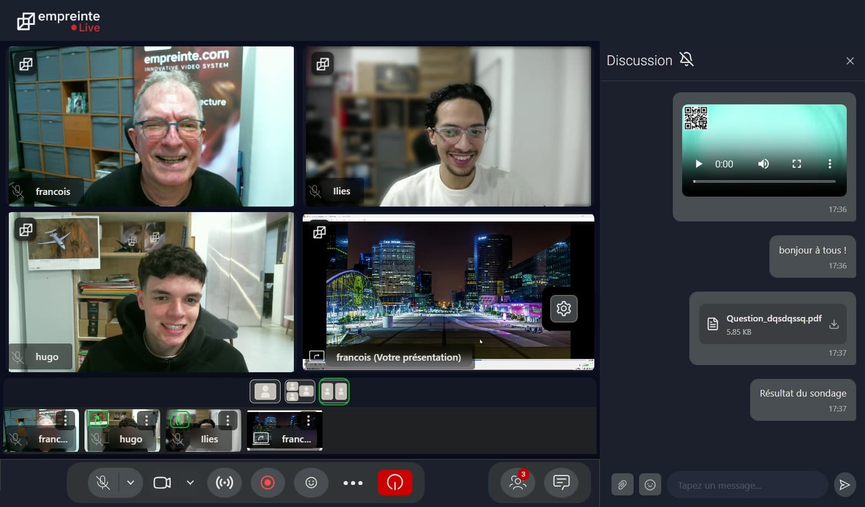Select the fullscreen speaker layout

point(265,391)
